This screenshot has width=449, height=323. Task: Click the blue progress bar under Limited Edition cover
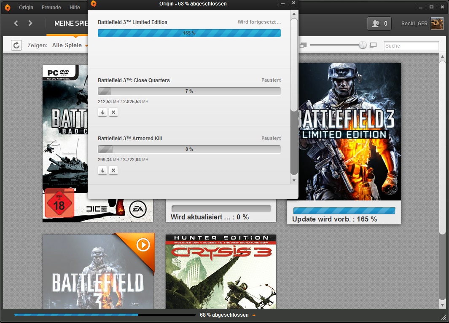point(344,211)
